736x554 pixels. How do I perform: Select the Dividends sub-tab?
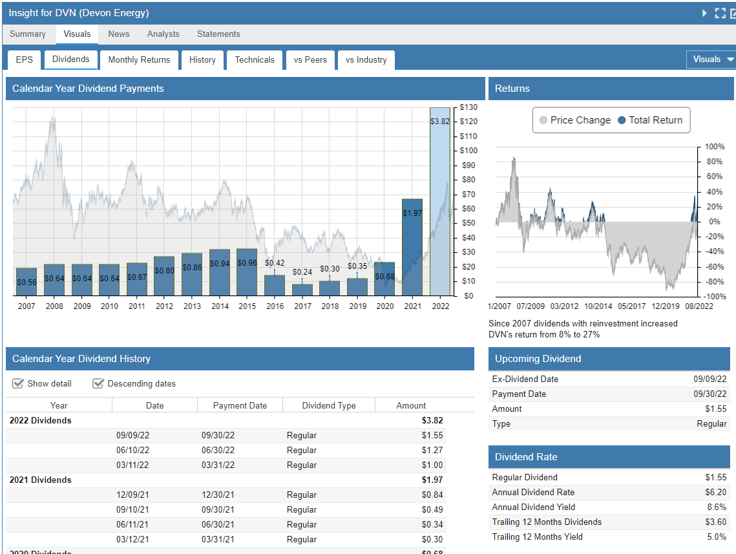pos(71,59)
